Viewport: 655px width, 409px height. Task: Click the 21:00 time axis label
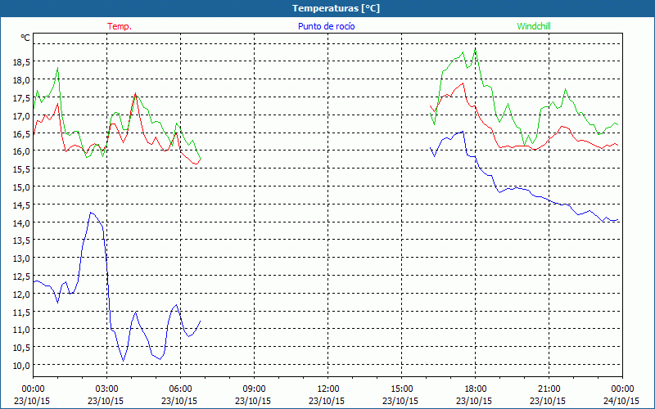(x=549, y=389)
